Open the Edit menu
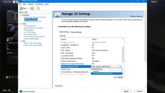Image resolution: width=165 pixels, height=93 pixels. point(24,4)
